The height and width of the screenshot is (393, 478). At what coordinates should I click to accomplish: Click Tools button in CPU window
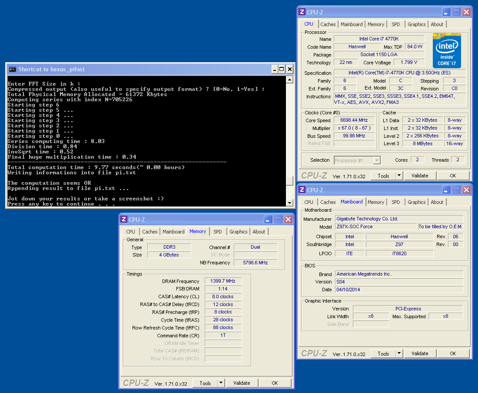click(x=383, y=176)
